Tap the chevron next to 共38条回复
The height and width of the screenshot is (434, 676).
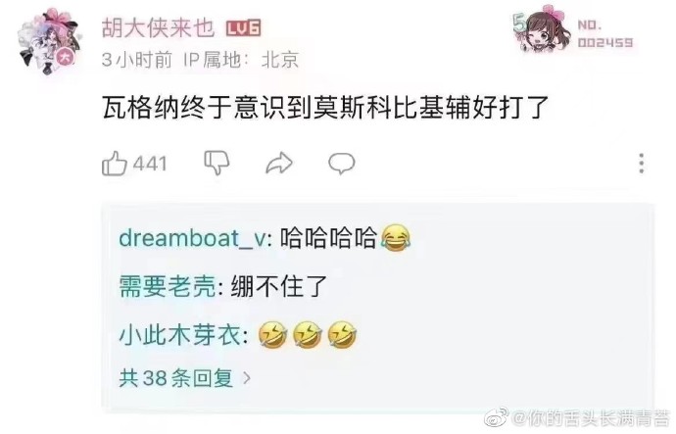click(247, 378)
